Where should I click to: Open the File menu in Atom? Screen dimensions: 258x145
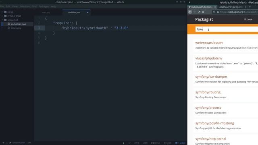click(2, 6)
